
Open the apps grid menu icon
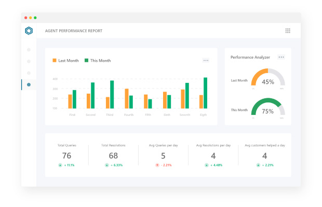(288, 31)
